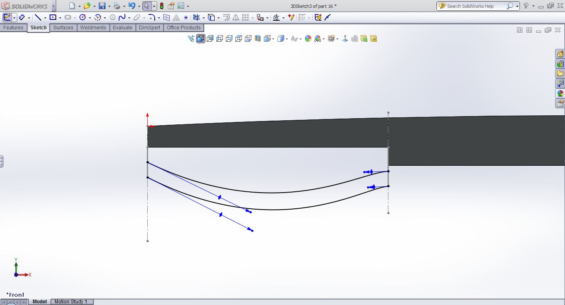
Task: Select the Line sketch tool
Action: coord(38,17)
